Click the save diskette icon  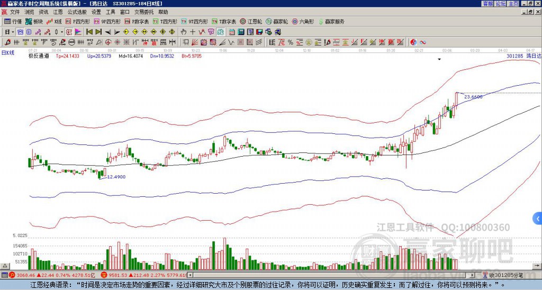tap(259, 32)
